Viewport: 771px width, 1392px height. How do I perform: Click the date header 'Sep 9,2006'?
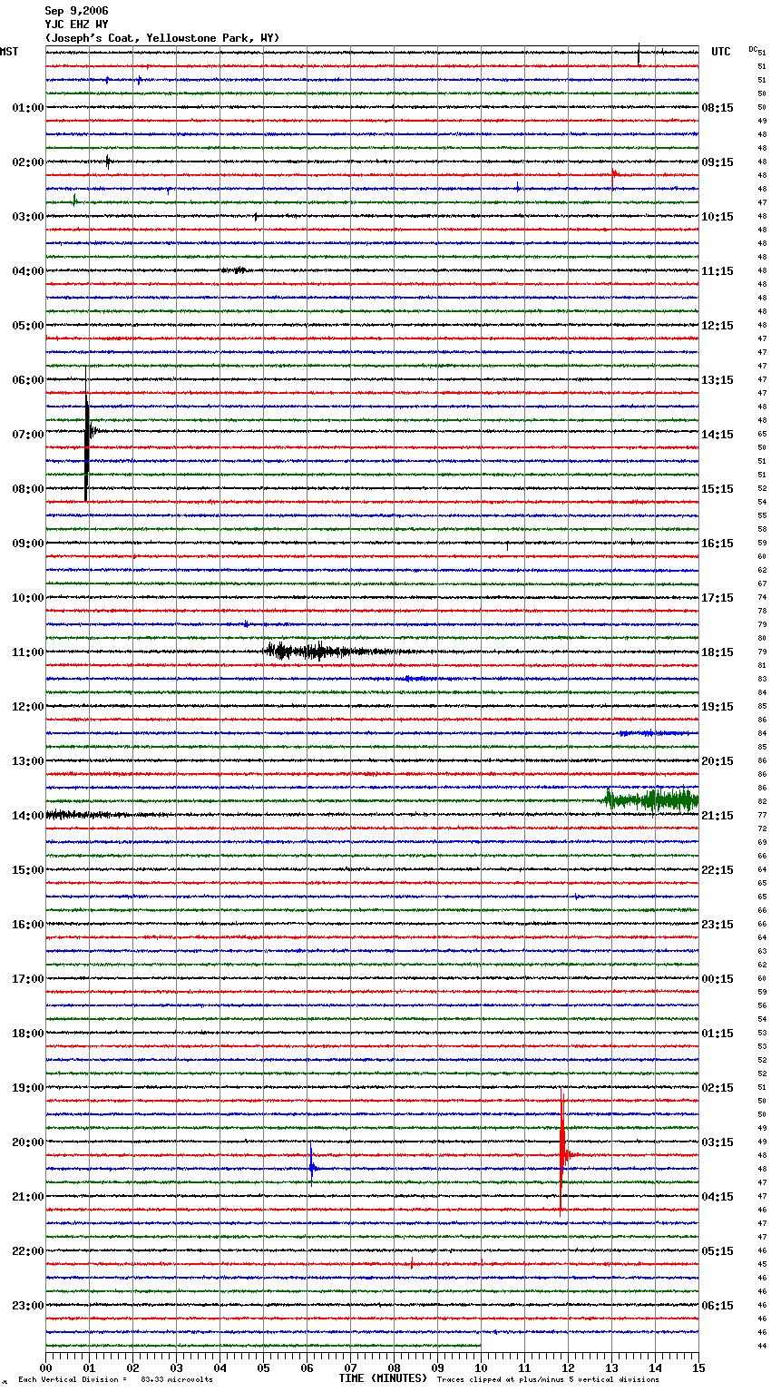click(76, 11)
